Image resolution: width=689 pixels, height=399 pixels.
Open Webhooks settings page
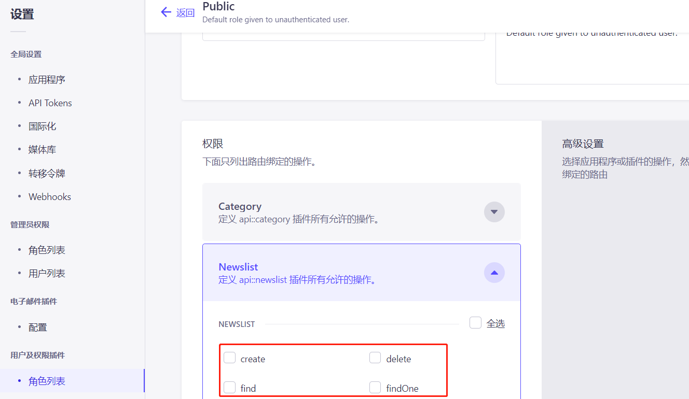point(50,197)
